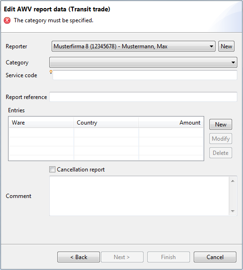The width and height of the screenshot is (243, 270).
Task: Focus the Service code text field
Action: pos(145,75)
